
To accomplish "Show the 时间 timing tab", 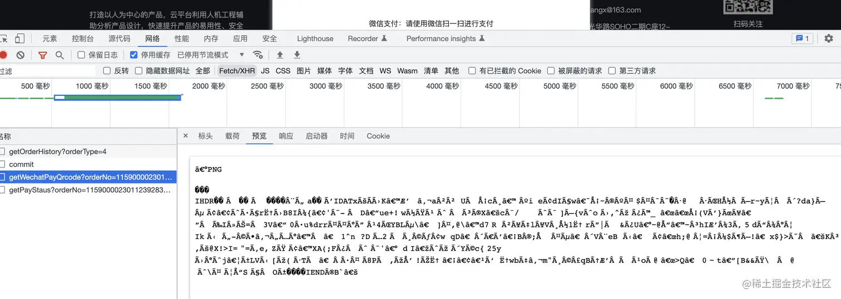I will [347, 136].
